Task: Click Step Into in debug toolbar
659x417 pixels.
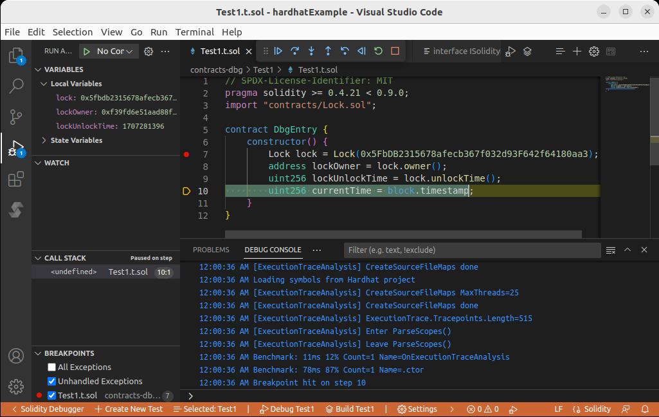Action: point(311,51)
